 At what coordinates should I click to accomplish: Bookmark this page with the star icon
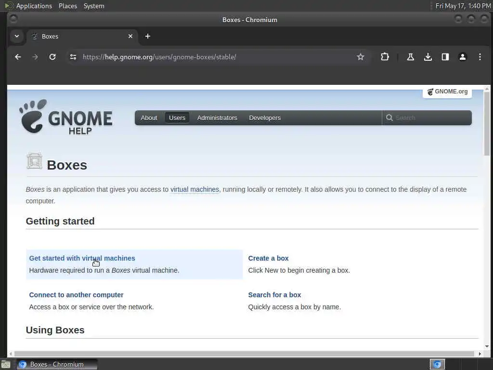point(360,57)
